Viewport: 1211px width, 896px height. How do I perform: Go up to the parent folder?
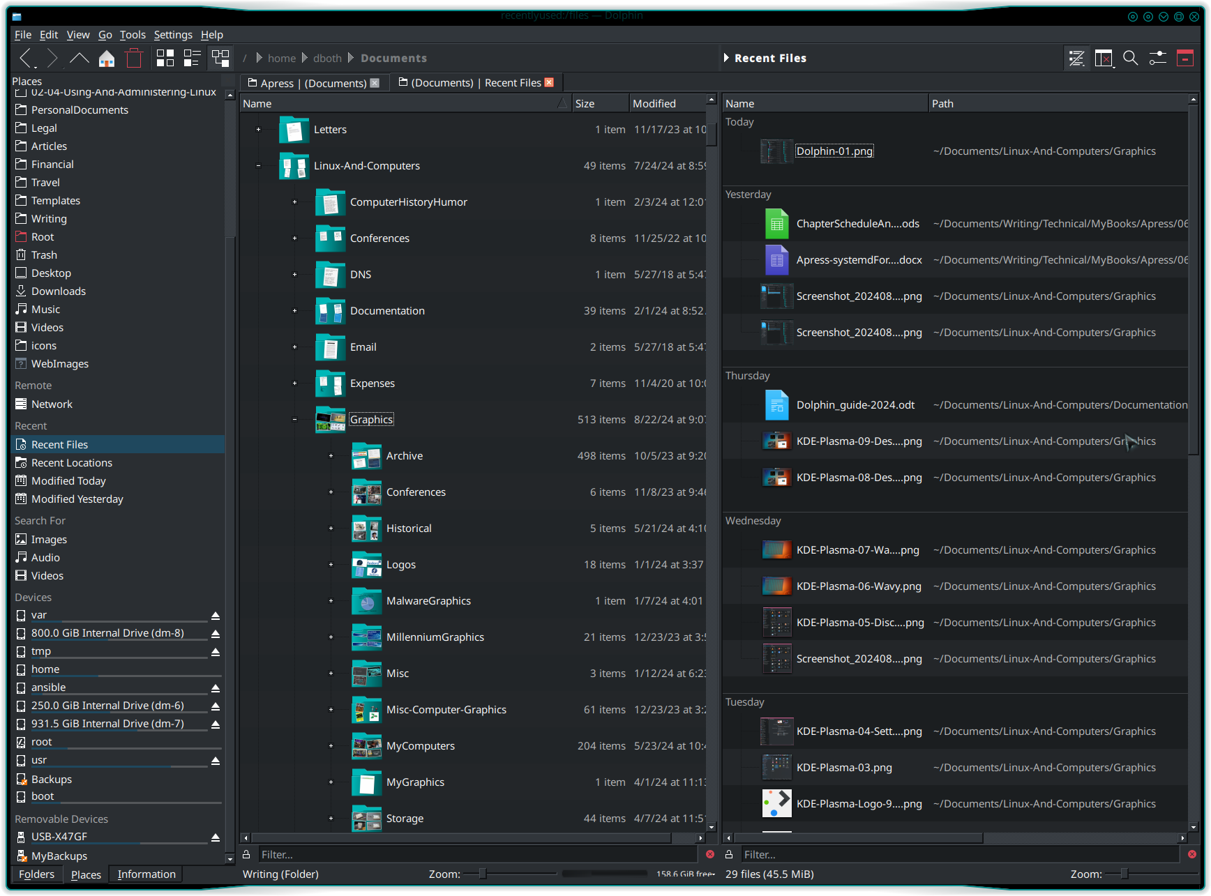(80, 59)
